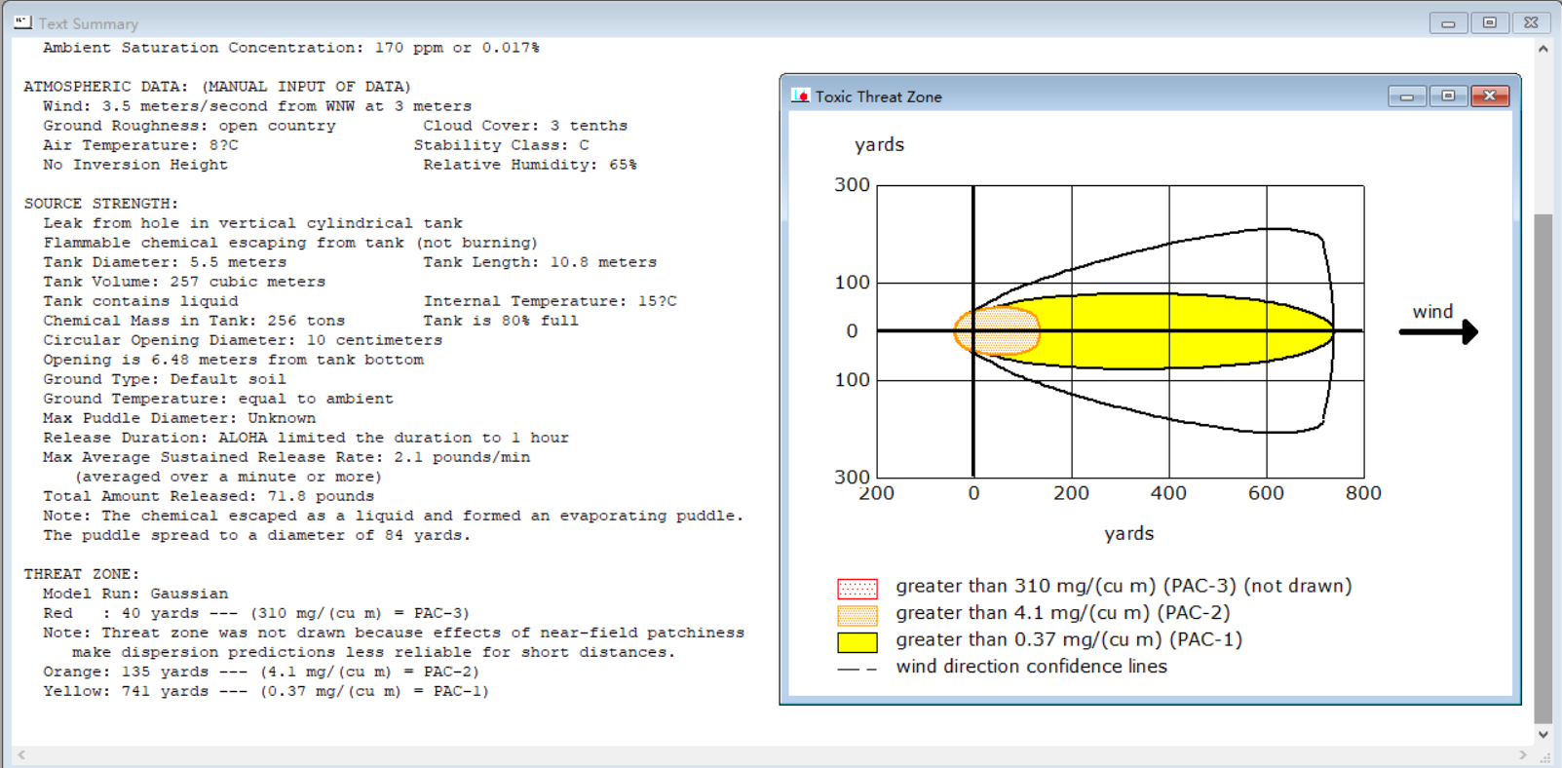Click the vertical scrollbar up arrow
The image size is (1562, 768).
click(1543, 49)
